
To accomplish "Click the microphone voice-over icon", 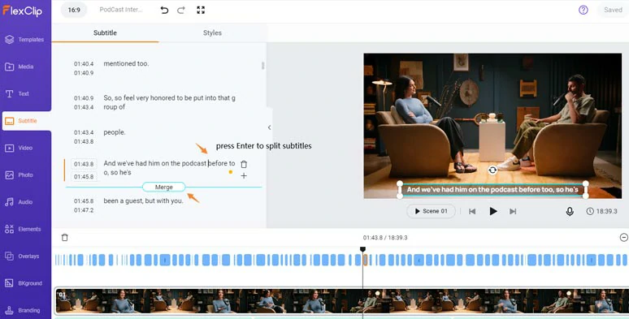I will (570, 211).
